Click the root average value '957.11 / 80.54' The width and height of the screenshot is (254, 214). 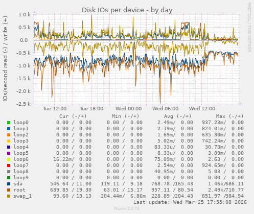(172, 190)
